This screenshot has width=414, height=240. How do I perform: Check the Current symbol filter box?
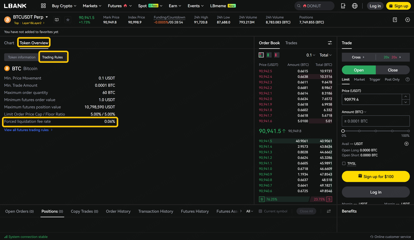(260, 211)
